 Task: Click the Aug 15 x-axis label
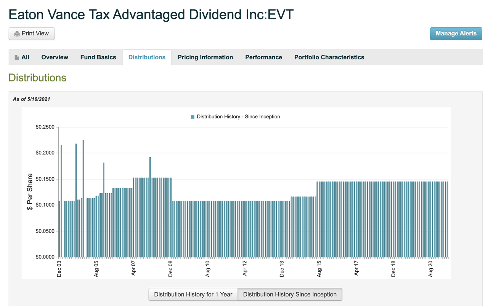[319, 269]
